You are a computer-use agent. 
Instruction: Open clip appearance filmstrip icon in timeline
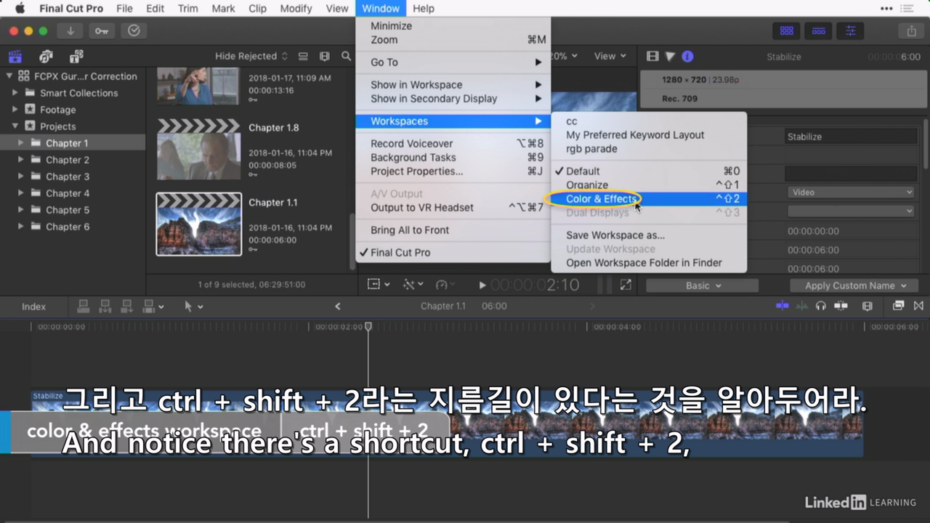pos(867,306)
